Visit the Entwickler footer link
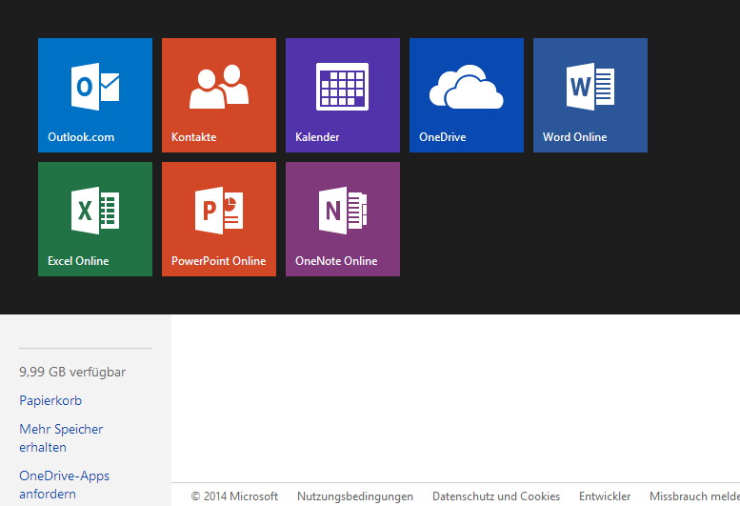 605,496
